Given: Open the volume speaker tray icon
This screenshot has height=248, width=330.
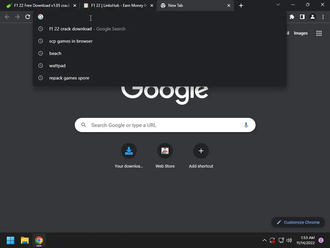Looking at the screenshot, I should click(289, 240).
